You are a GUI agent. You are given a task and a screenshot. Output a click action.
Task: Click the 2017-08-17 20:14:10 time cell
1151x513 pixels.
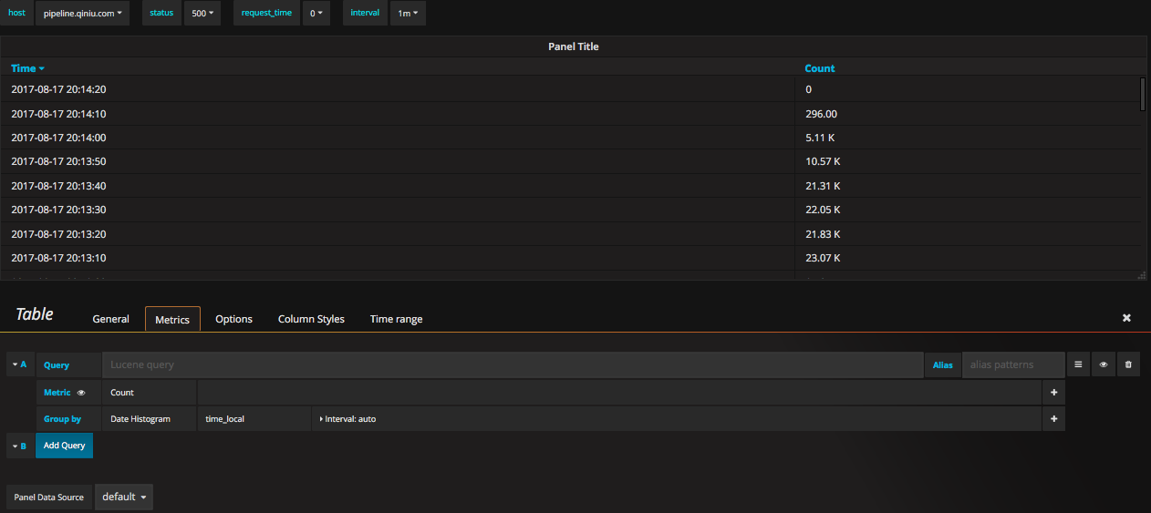[58, 114]
